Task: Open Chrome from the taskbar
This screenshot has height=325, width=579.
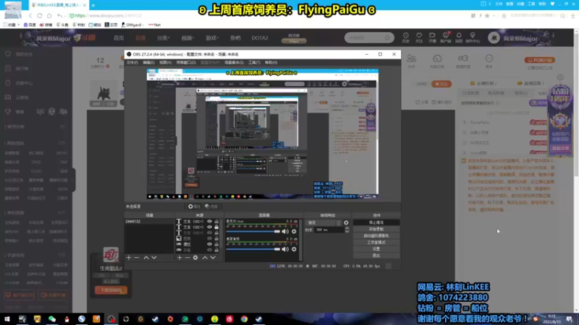Action: pyautogui.click(x=244, y=319)
